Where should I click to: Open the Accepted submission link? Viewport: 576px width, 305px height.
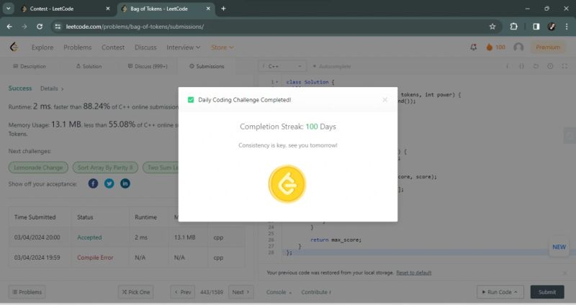(89, 237)
